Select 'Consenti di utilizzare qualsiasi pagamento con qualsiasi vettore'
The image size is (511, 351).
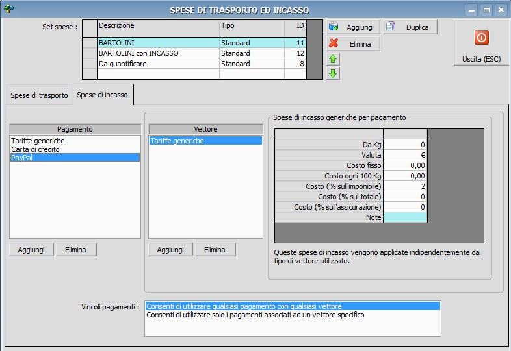[293, 306]
